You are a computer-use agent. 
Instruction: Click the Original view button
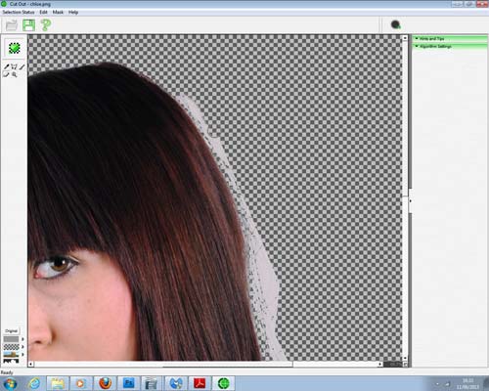tap(11, 330)
